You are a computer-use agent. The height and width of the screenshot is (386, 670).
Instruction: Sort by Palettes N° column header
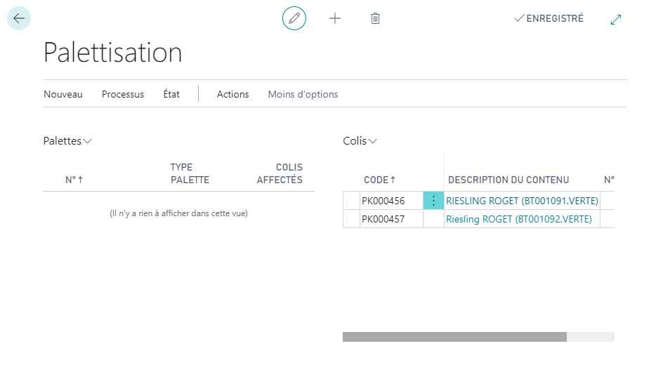(74, 180)
